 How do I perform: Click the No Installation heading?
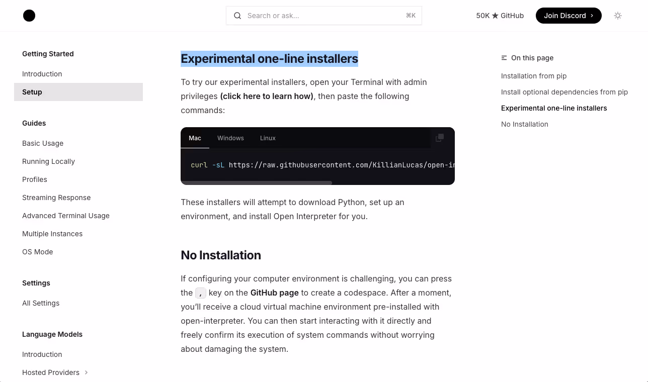pos(221,255)
